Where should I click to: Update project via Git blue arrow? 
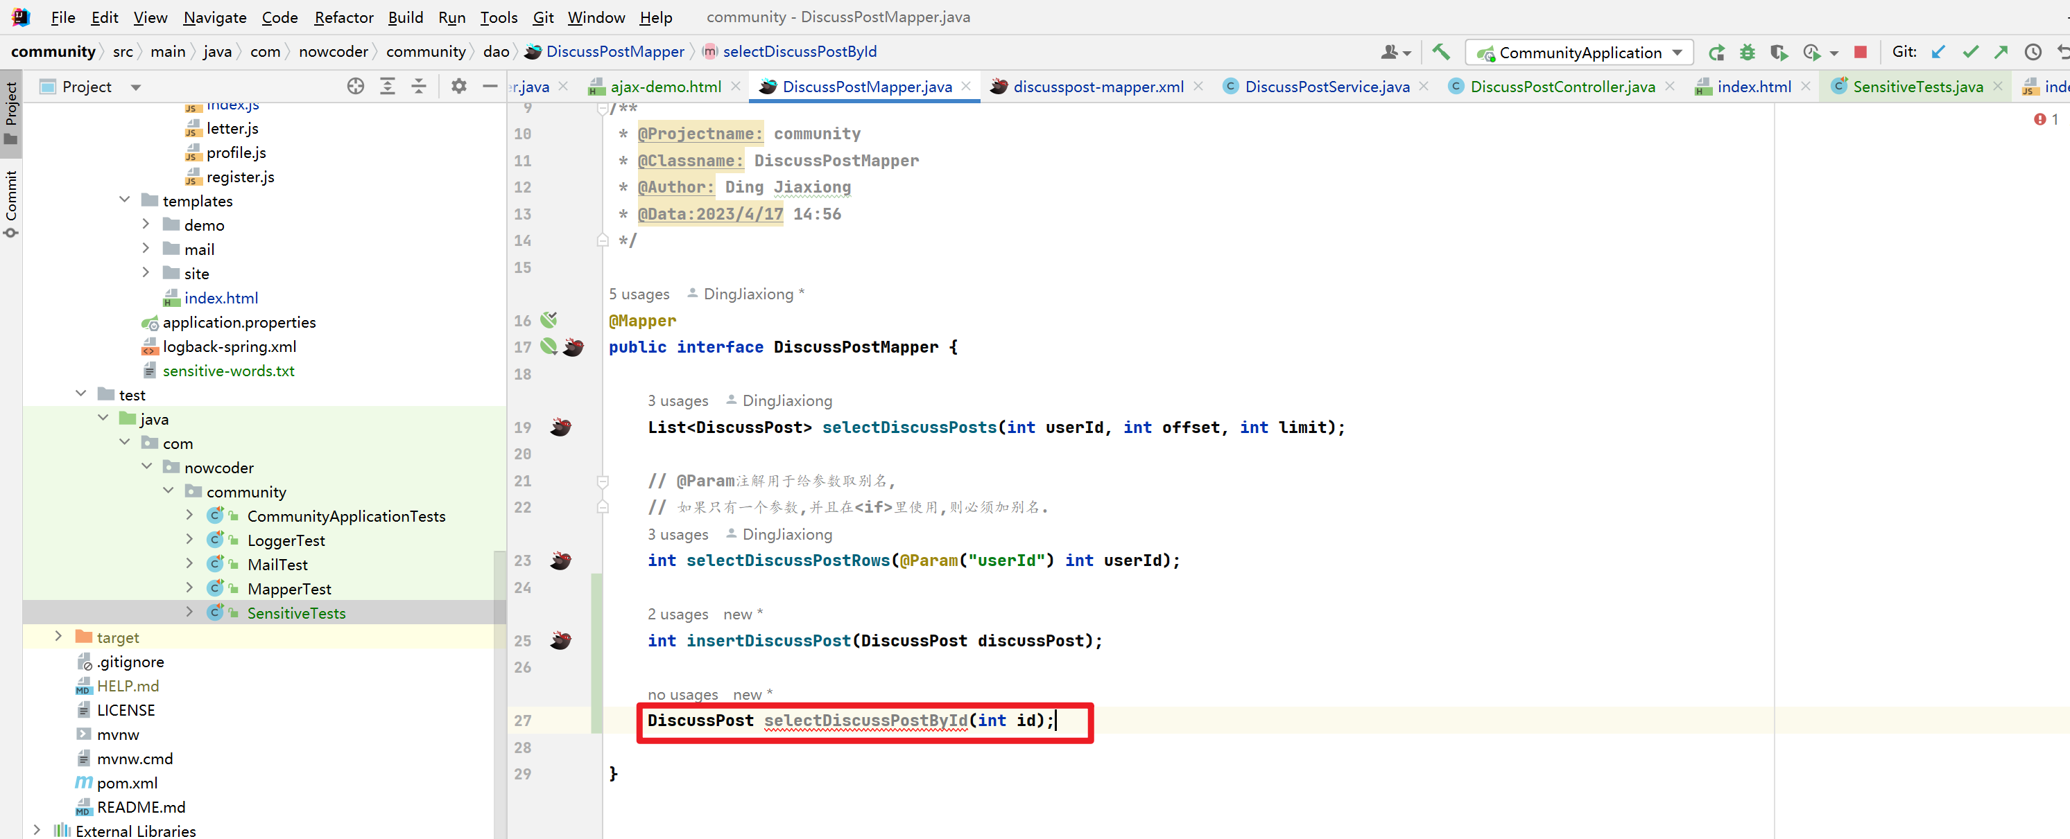point(1938,52)
